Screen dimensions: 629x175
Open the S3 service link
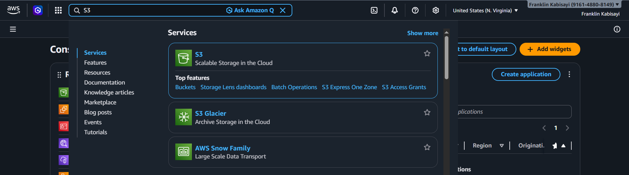coord(199,54)
